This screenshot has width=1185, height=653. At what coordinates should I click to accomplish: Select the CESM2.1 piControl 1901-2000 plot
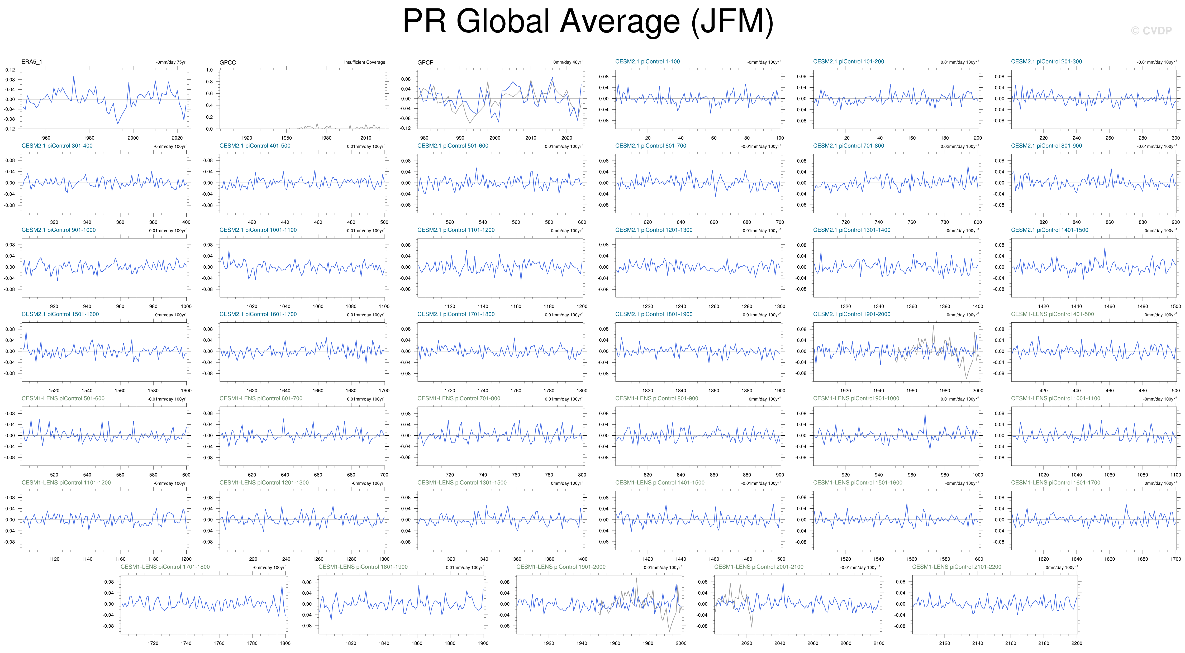(896, 352)
